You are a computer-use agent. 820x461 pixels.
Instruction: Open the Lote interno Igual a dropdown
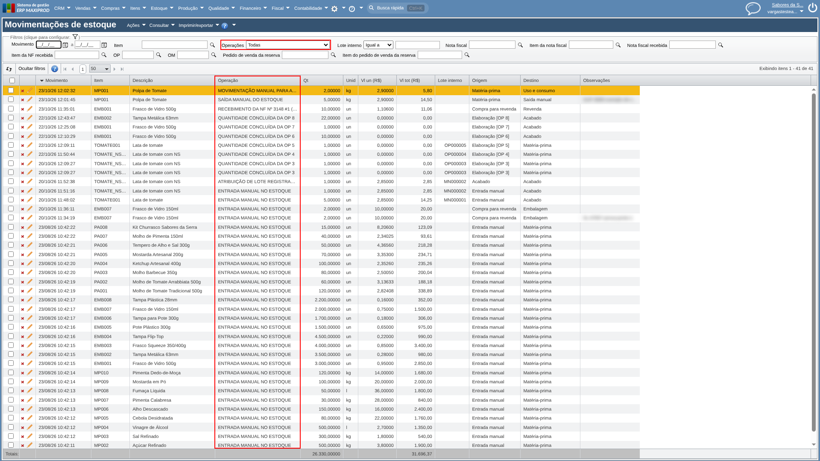pos(378,45)
